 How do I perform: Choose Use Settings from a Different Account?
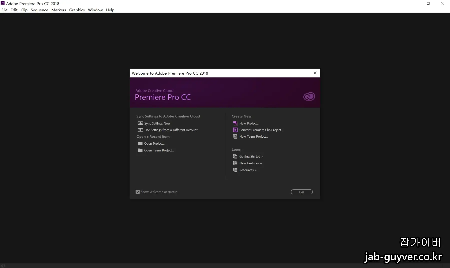click(171, 130)
